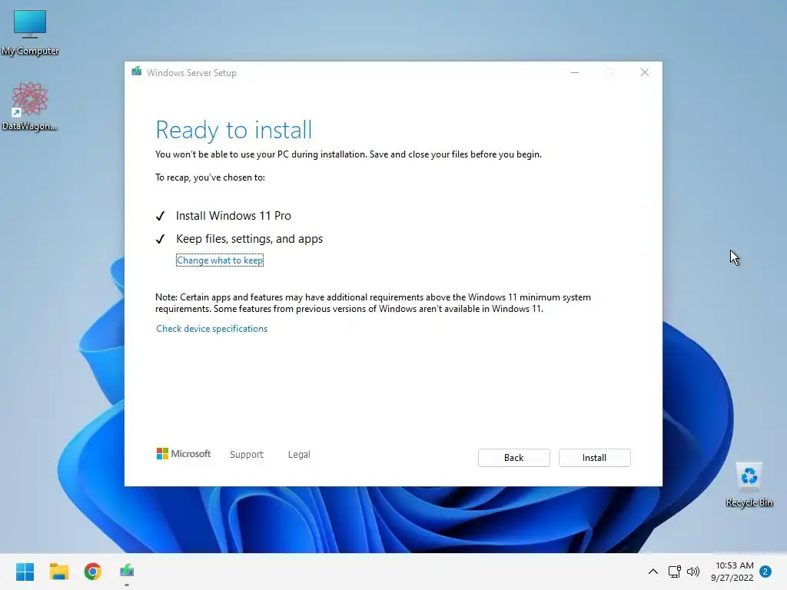Open the Windows Start menu
Image resolution: width=787 pixels, height=590 pixels.
coord(25,572)
